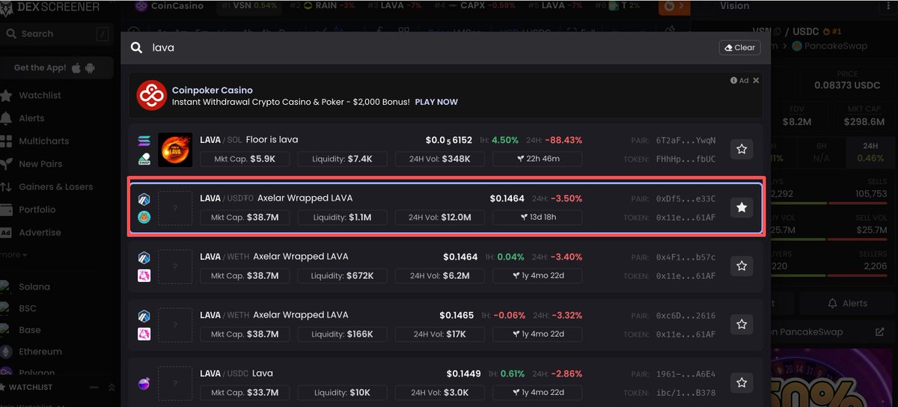Screen dimensions: 898x407
Task: Copy pair address 0xc6D...2616
Action: (685, 315)
